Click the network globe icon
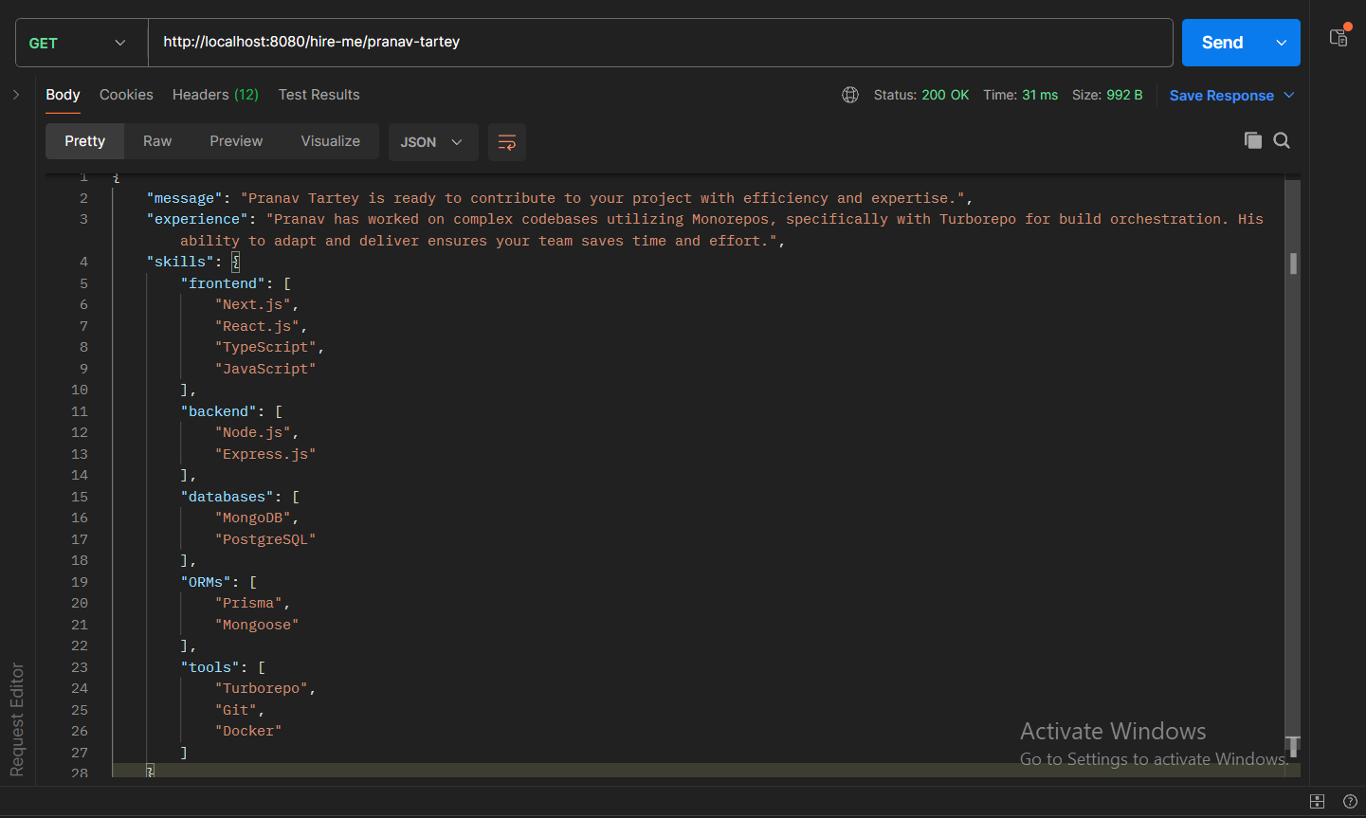This screenshot has width=1366, height=818. [x=850, y=95]
